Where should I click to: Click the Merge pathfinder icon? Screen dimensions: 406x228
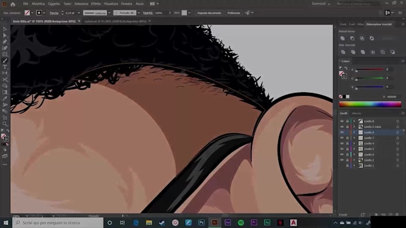(x=363, y=52)
